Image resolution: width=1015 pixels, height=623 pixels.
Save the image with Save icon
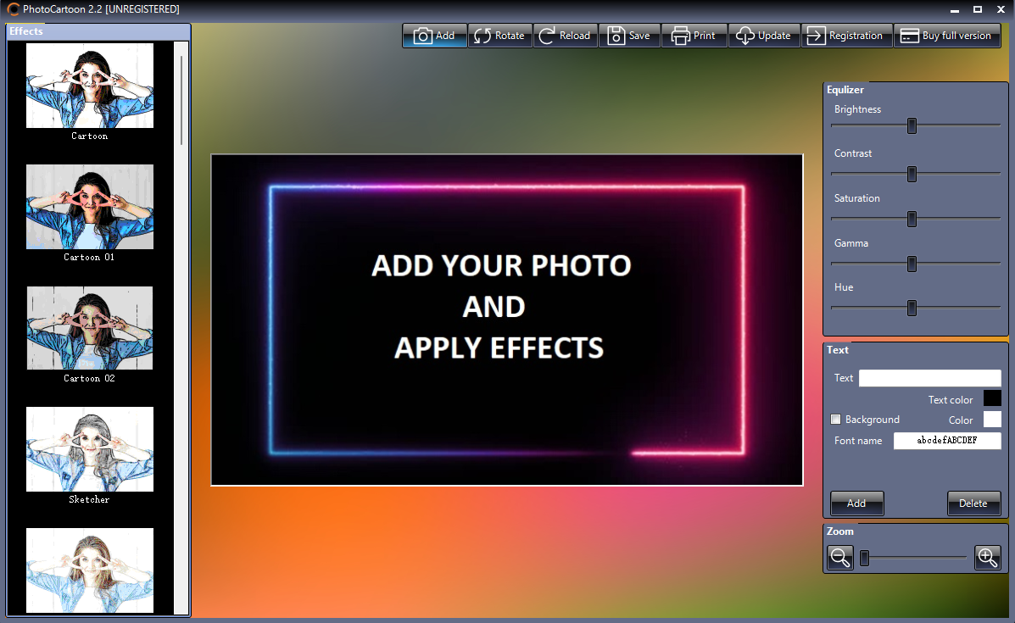coord(629,36)
